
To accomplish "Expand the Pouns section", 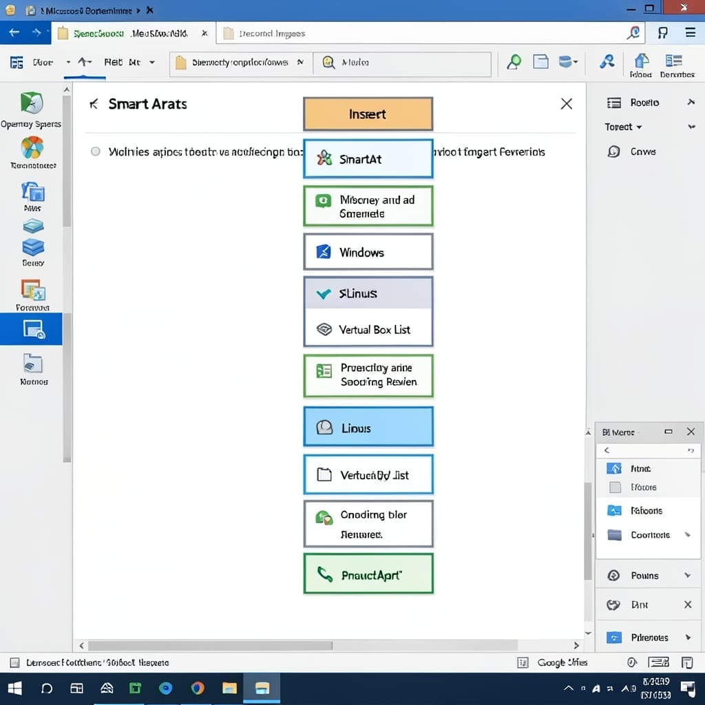I will [x=688, y=576].
